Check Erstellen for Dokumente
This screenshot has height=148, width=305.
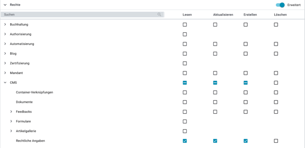coord(246,102)
